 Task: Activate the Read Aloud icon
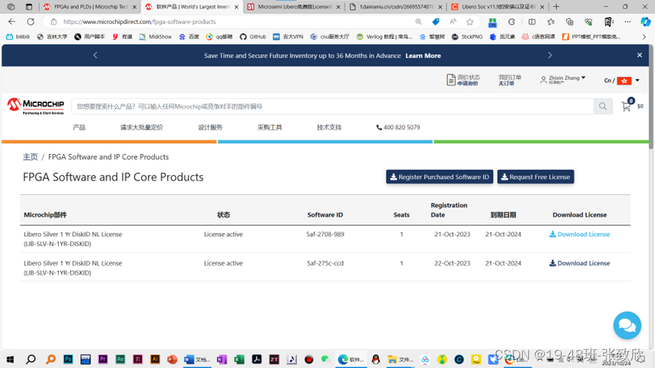point(453,22)
